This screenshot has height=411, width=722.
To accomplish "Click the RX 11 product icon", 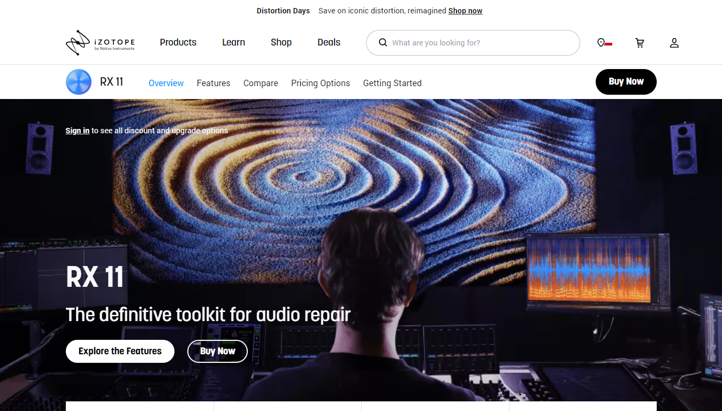I will tap(79, 82).
